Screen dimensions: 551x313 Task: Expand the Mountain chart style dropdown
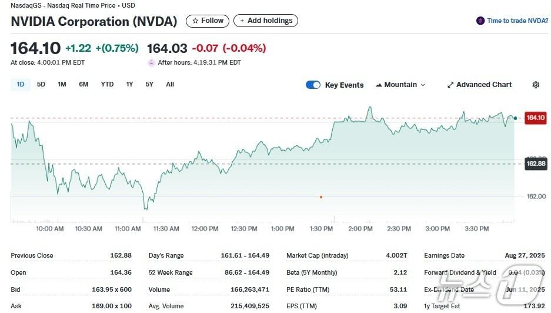point(422,85)
